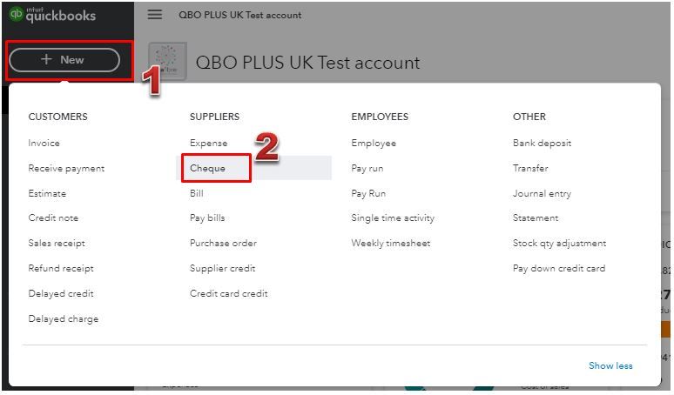Screen dimensions: 674x395
Task: Choose Credit card credit
Action: click(x=229, y=294)
